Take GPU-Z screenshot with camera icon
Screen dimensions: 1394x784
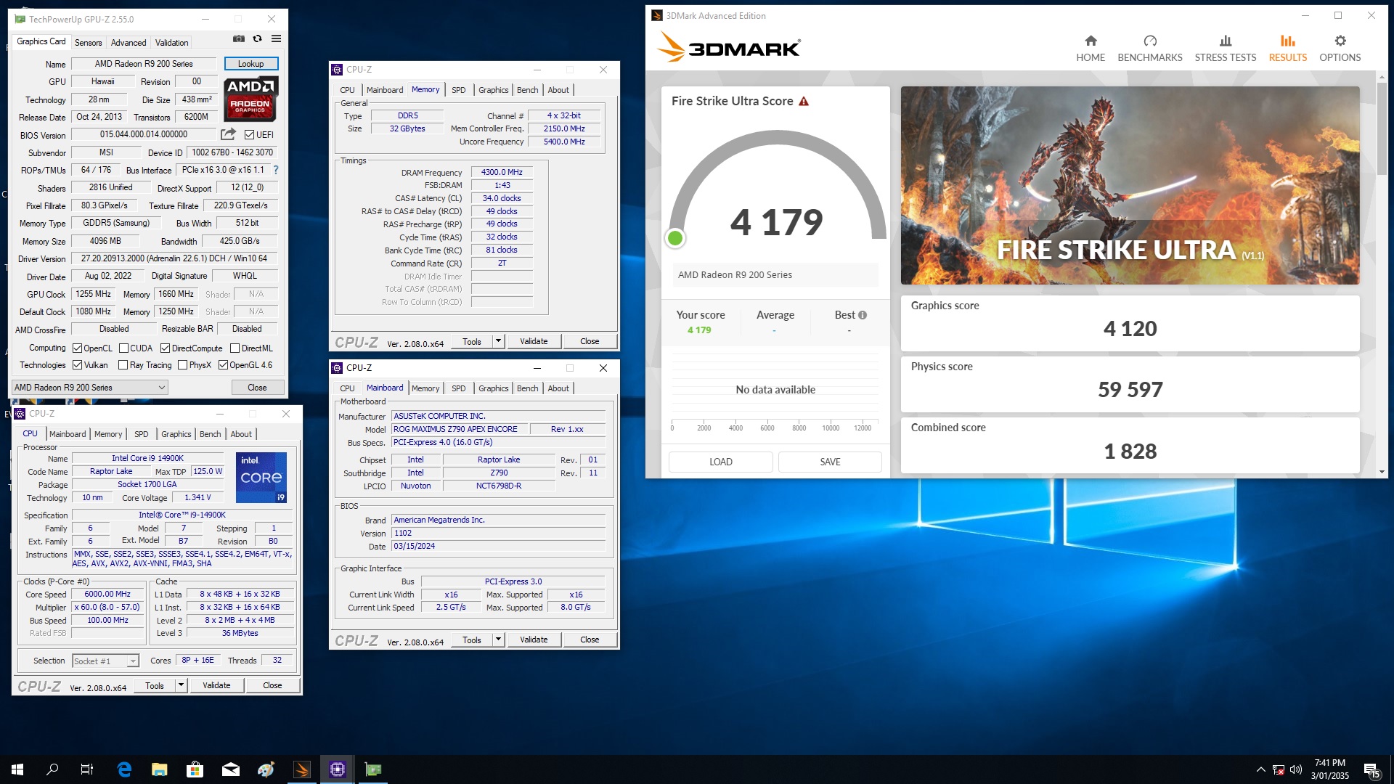tap(238, 38)
